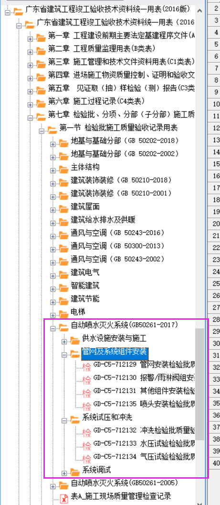
Task: Select 管网及系统组件安装 tree item
Action: pyautogui.click(x=114, y=352)
